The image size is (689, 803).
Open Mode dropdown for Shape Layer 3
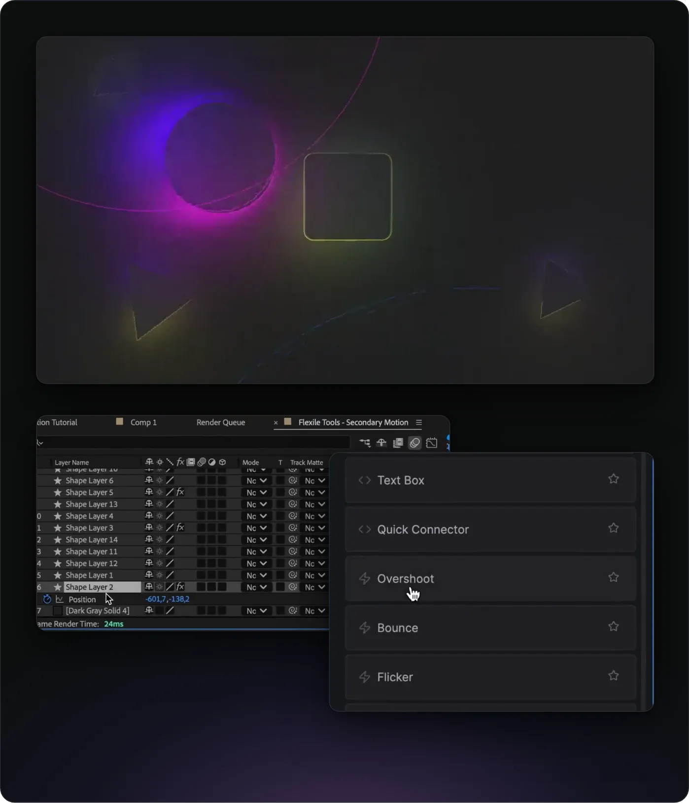pyautogui.click(x=256, y=528)
